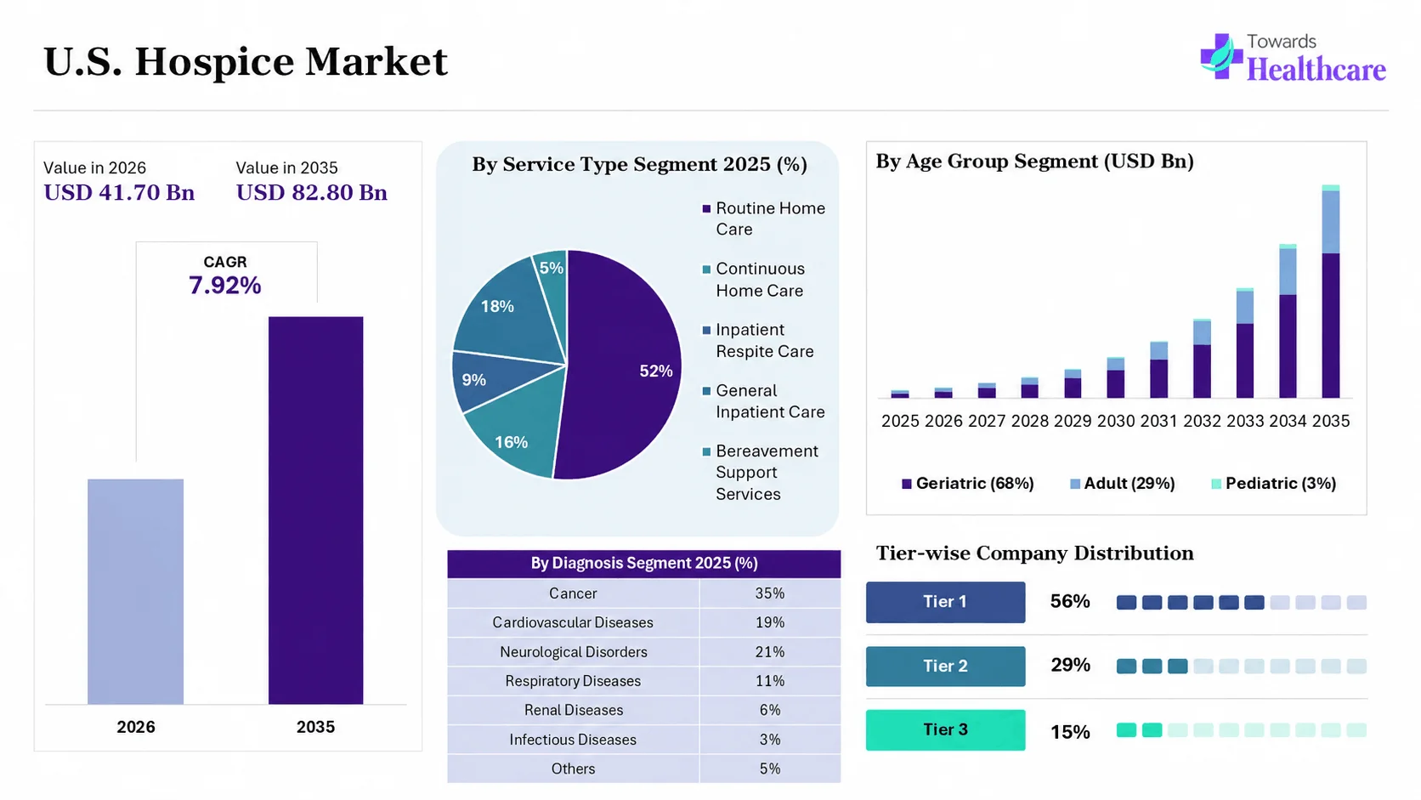This screenshot has height=800, width=1421.
Task: Select the USD 41.70 Bn value
Action: coord(119,193)
